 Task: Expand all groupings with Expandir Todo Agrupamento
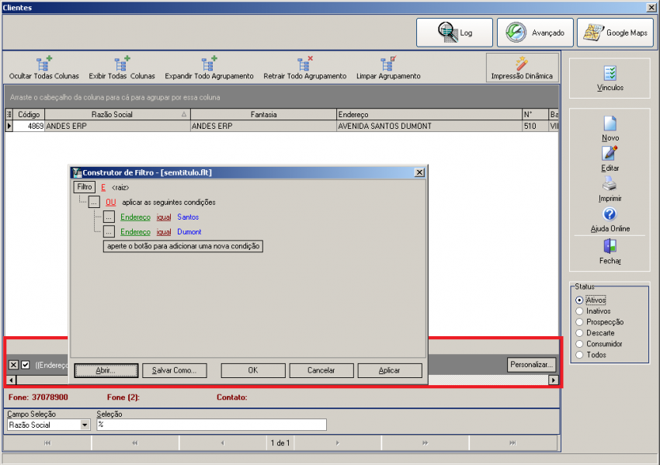coord(209,68)
